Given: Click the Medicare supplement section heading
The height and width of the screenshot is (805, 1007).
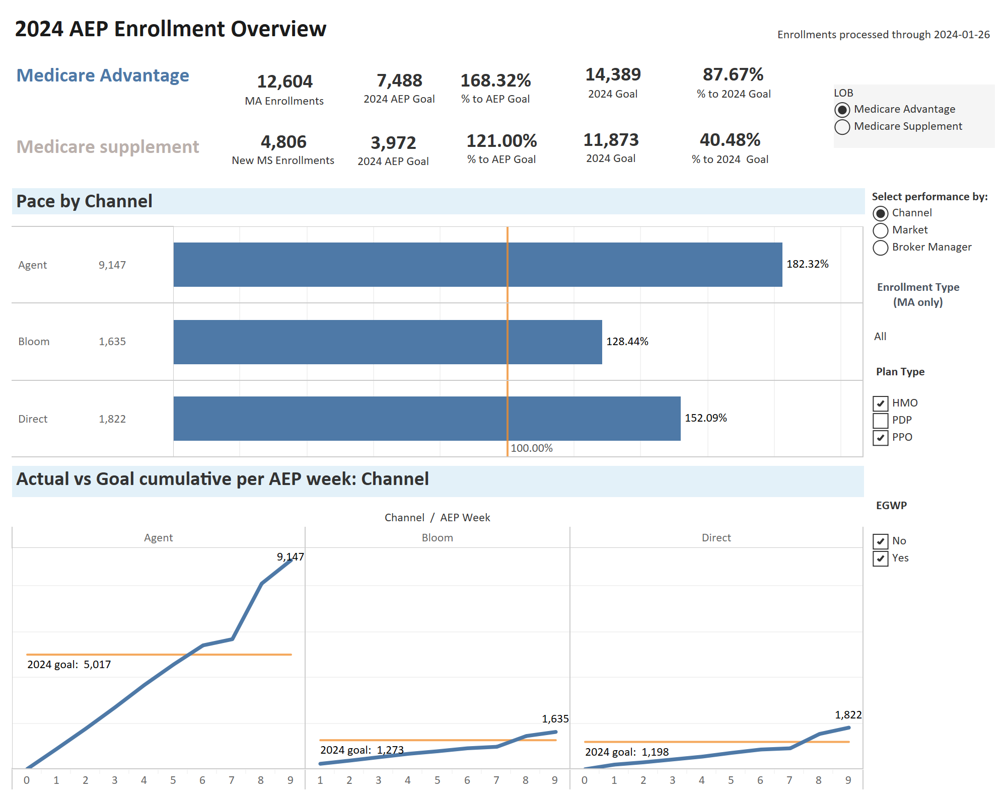Looking at the screenshot, I should [108, 147].
